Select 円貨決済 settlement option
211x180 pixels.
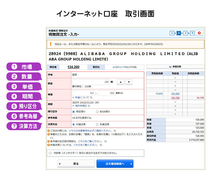coord(74,125)
